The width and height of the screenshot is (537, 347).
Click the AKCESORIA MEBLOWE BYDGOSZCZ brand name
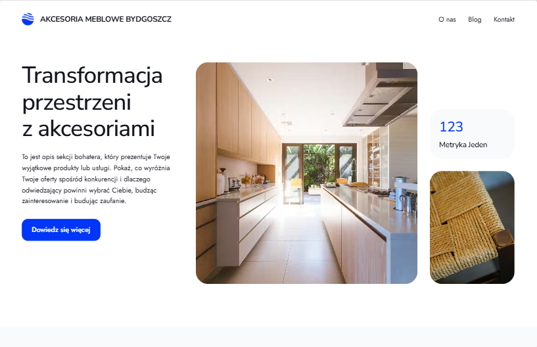tap(105, 19)
